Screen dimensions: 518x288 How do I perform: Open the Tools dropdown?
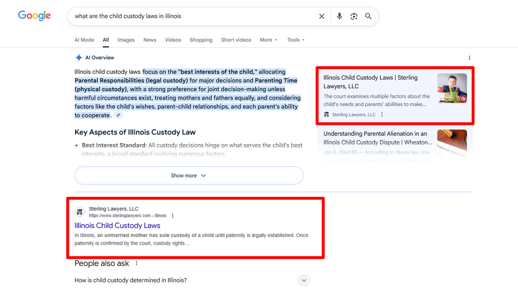[x=295, y=40]
